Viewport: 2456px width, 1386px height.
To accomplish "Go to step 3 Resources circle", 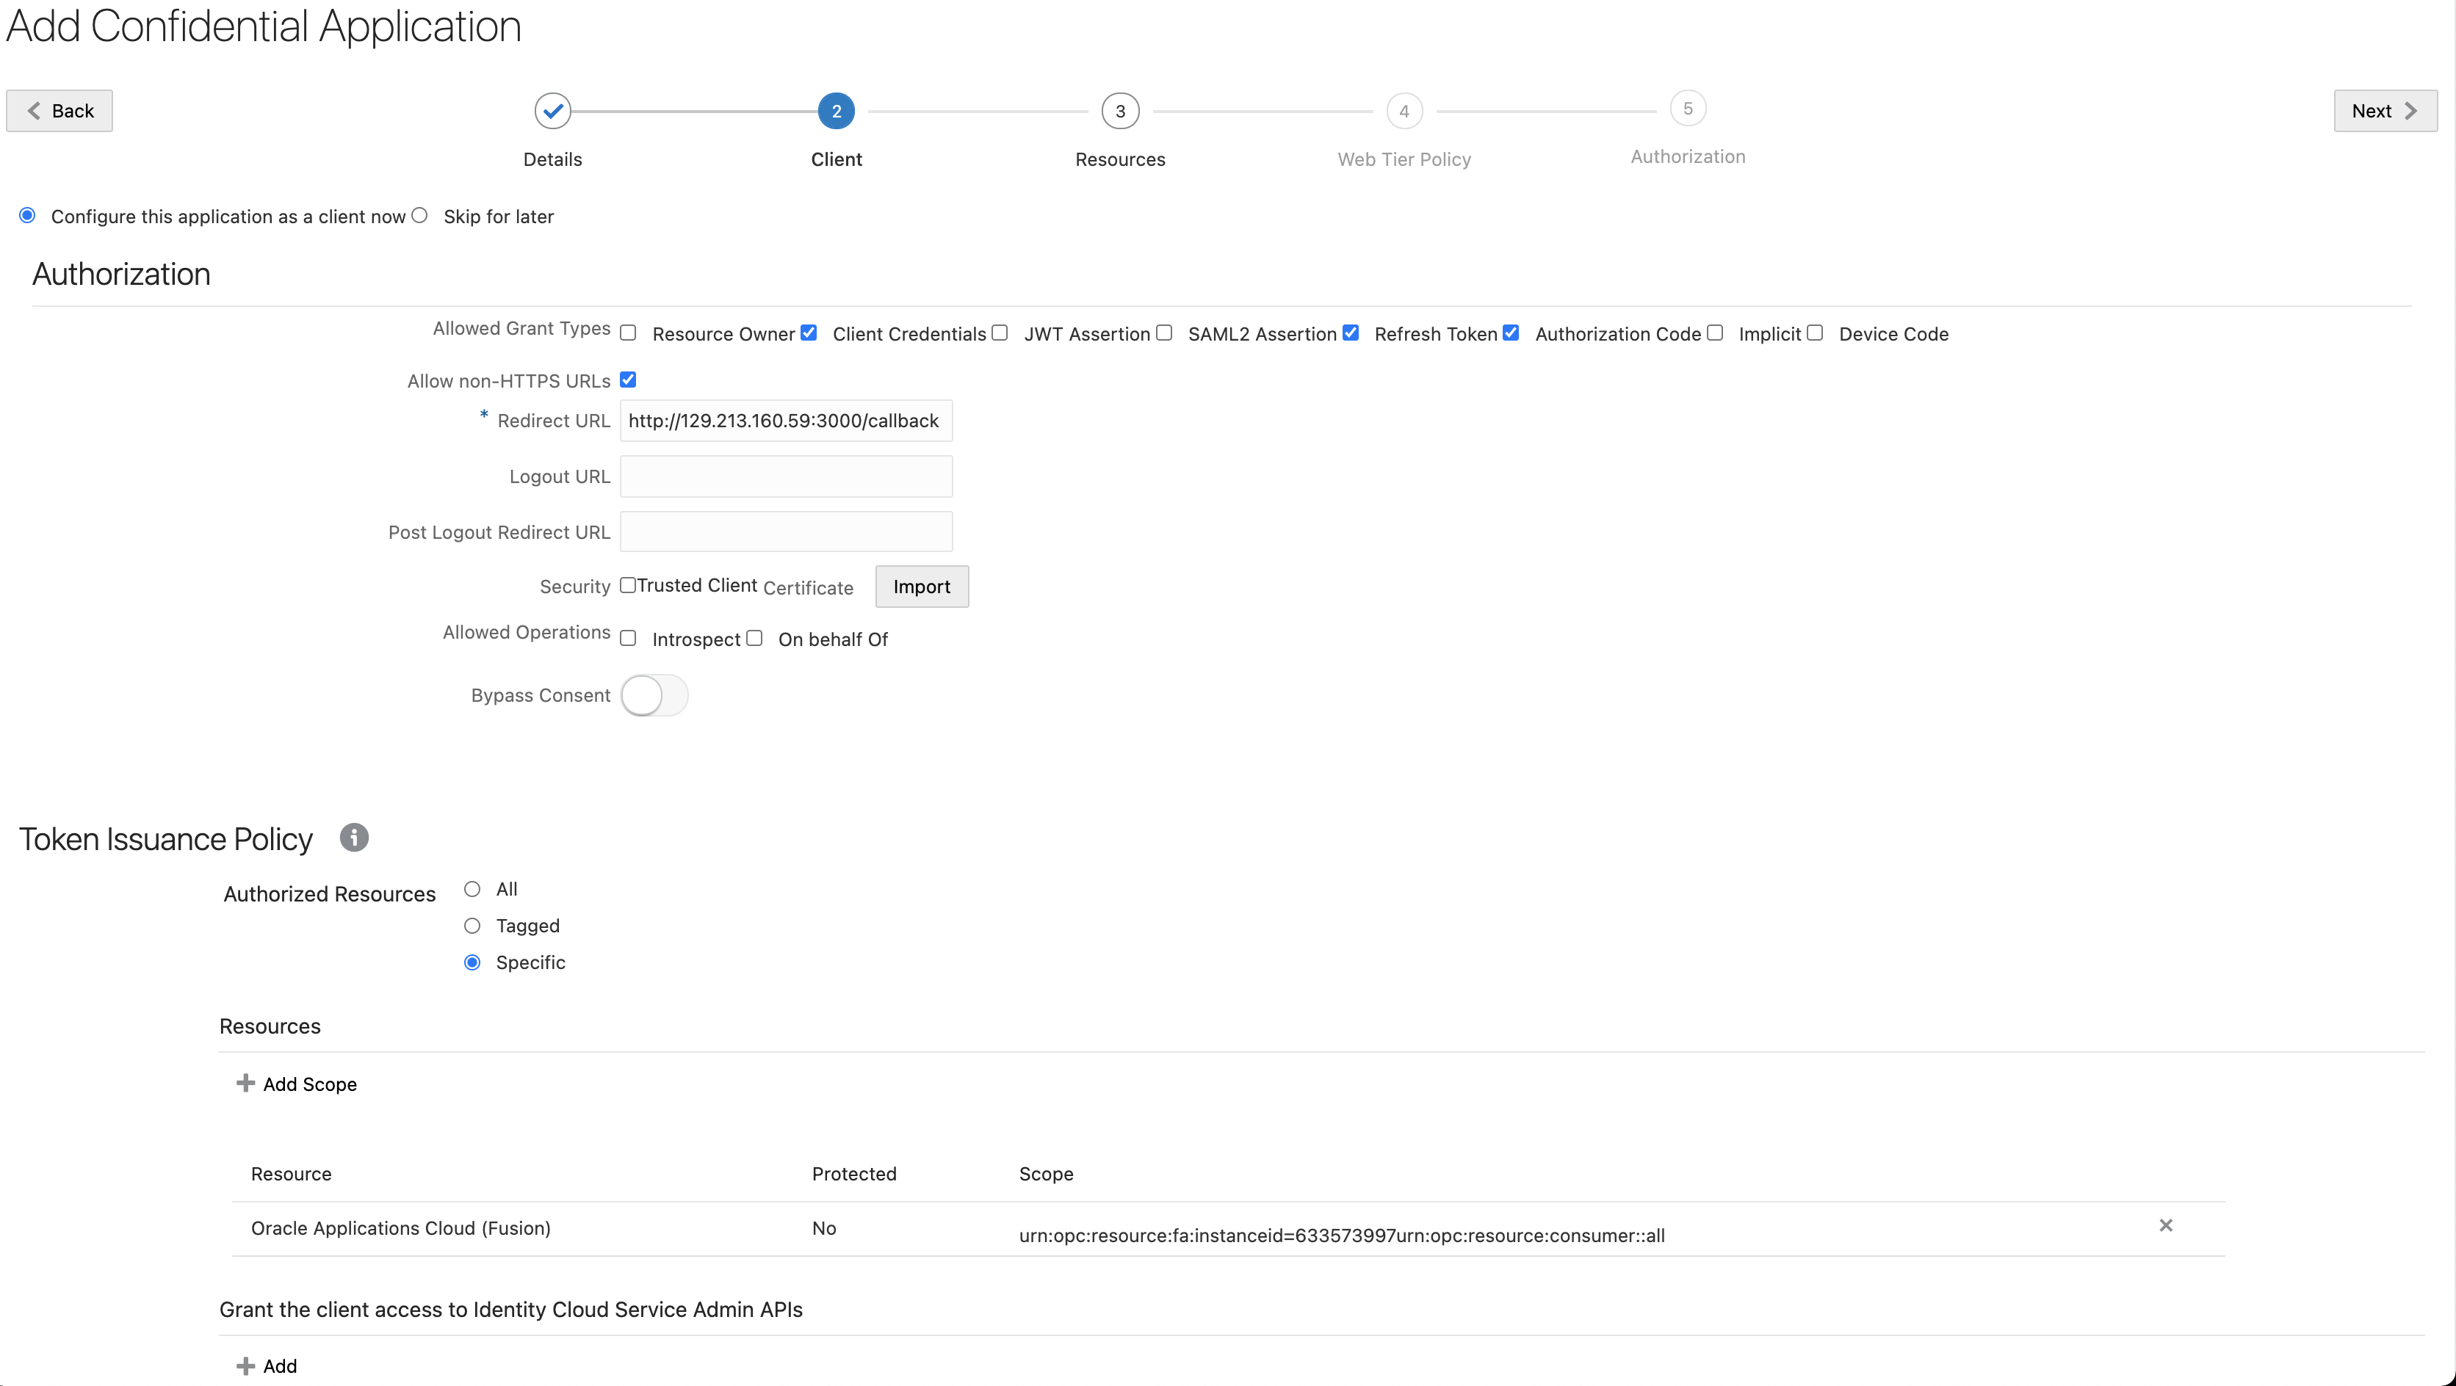I will [1119, 111].
